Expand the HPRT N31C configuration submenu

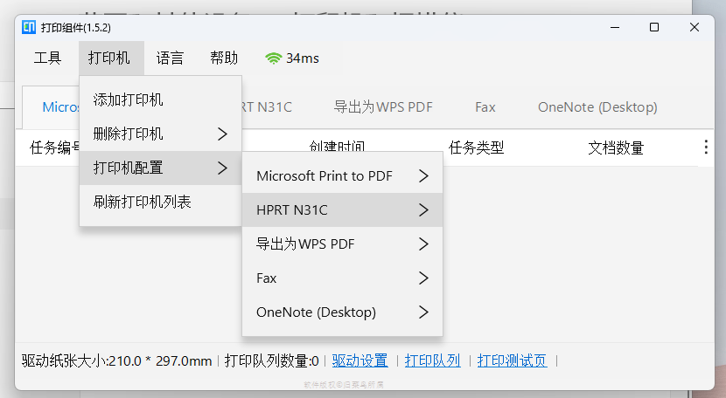424,209
